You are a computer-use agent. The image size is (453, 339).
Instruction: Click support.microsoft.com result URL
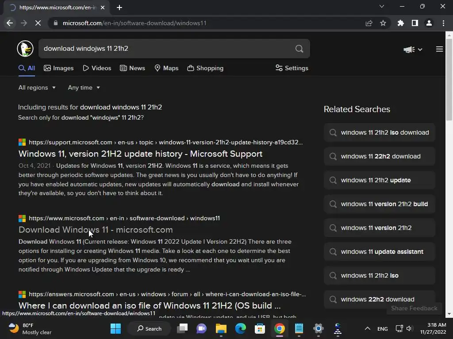(x=165, y=143)
